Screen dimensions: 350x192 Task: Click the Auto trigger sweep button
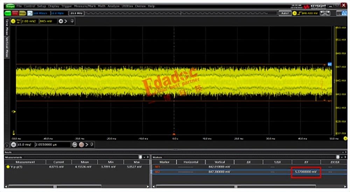click(285, 13)
